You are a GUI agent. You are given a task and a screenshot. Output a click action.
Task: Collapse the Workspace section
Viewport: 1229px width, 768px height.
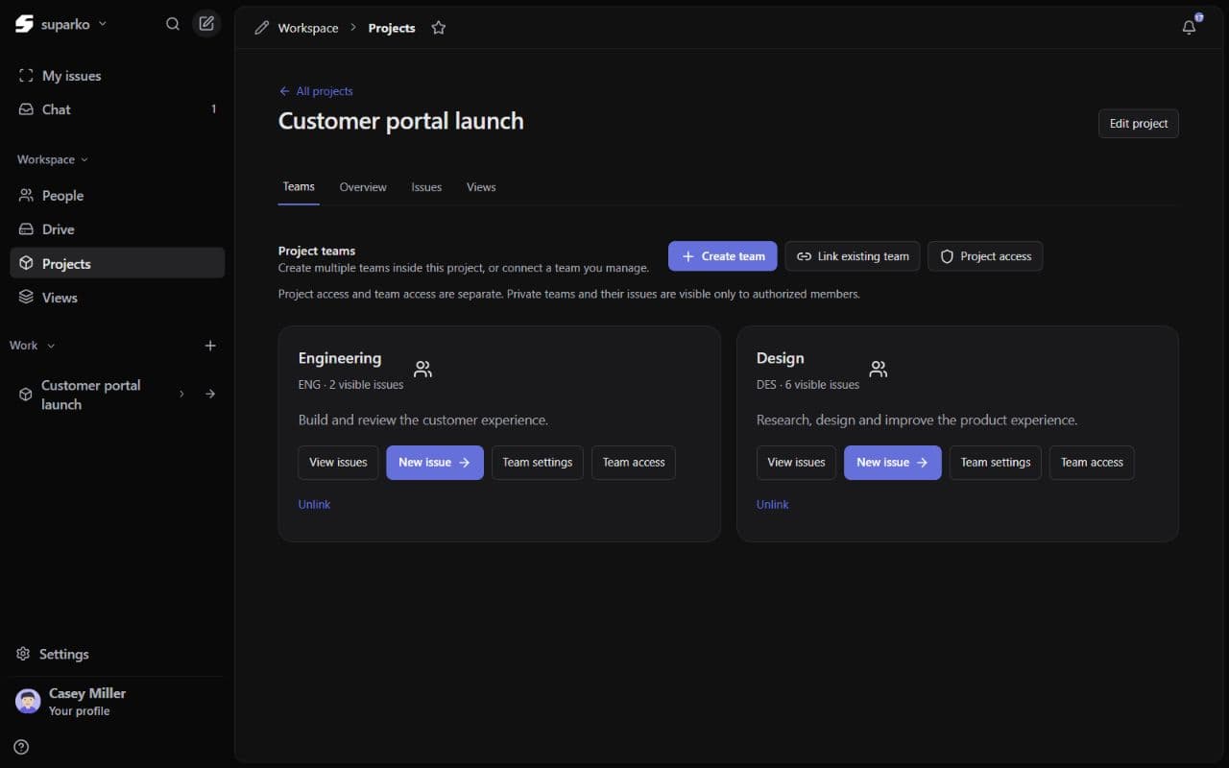point(53,159)
